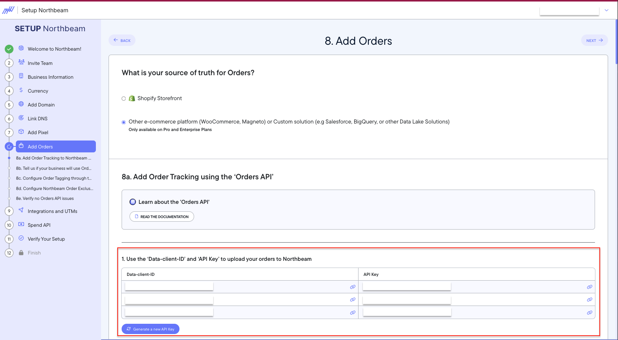The image size is (618, 340).
Task: Click step number 6 circle
Action: coord(9,119)
